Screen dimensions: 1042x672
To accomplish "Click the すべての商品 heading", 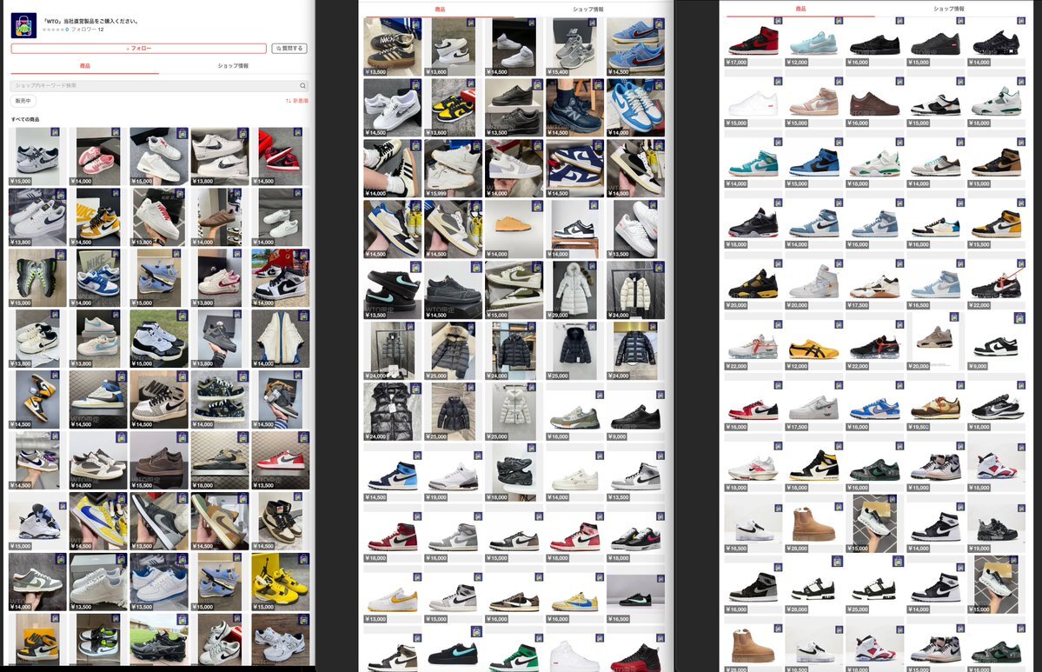I will coord(25,120).
